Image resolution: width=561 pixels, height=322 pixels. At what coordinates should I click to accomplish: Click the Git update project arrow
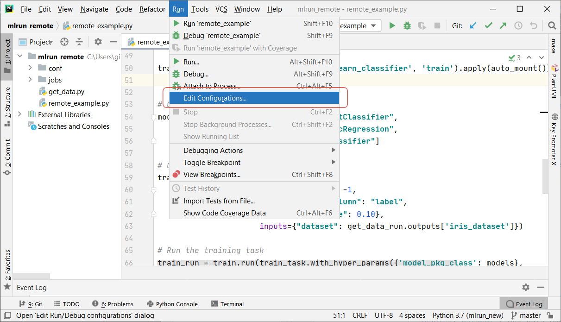pyautogui.click(x=473, y=26)
